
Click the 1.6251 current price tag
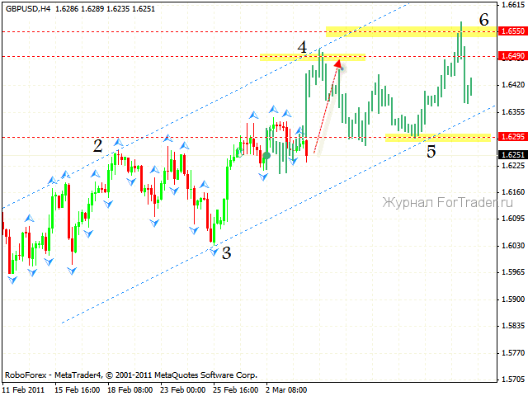[512, 154]
